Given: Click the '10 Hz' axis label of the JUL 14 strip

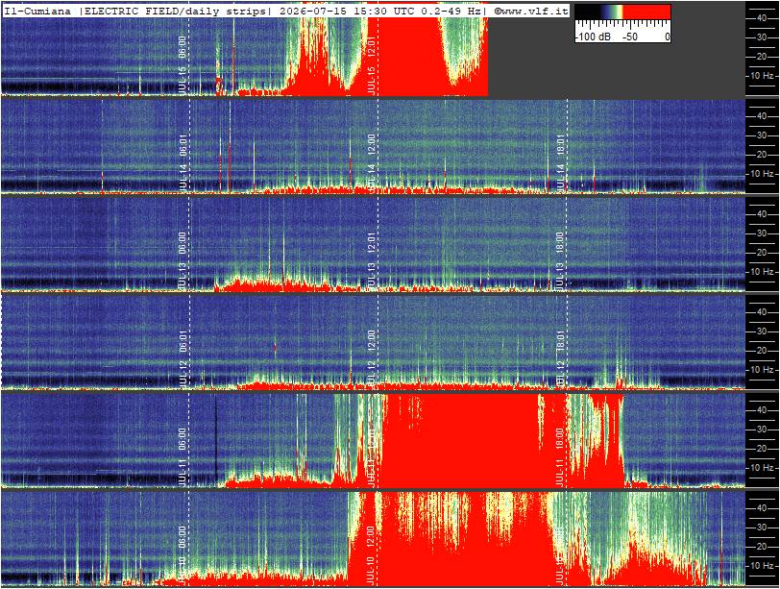Looking at the screenshot, I should (762, 174).
